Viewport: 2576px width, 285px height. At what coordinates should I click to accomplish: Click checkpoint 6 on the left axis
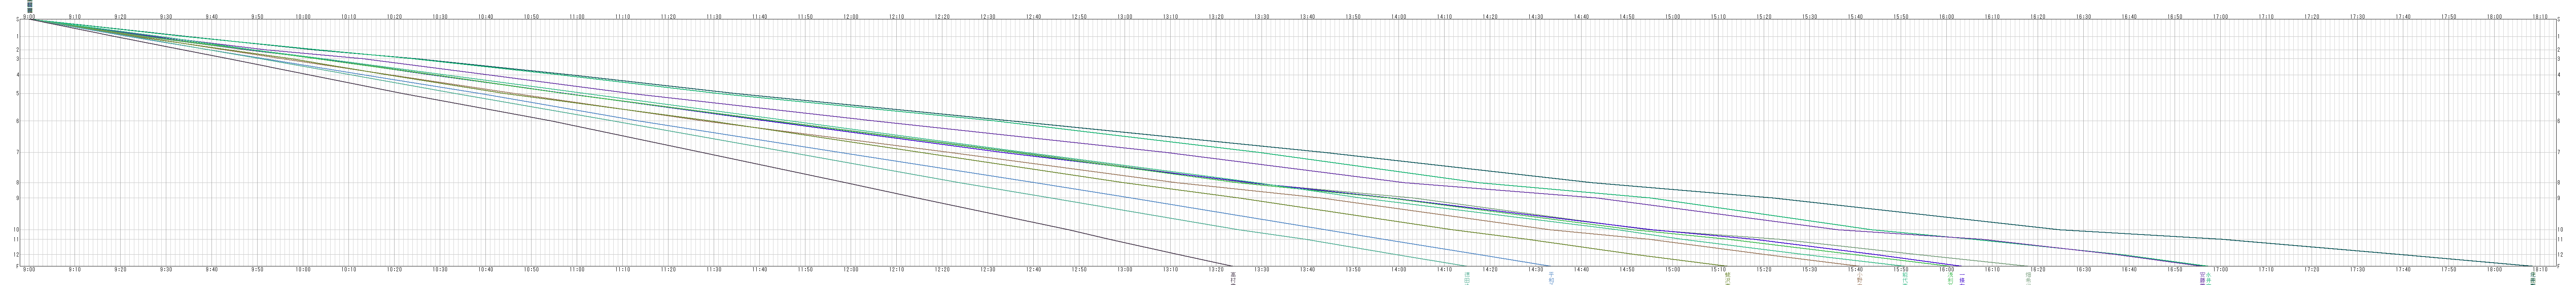pos(17,121)
